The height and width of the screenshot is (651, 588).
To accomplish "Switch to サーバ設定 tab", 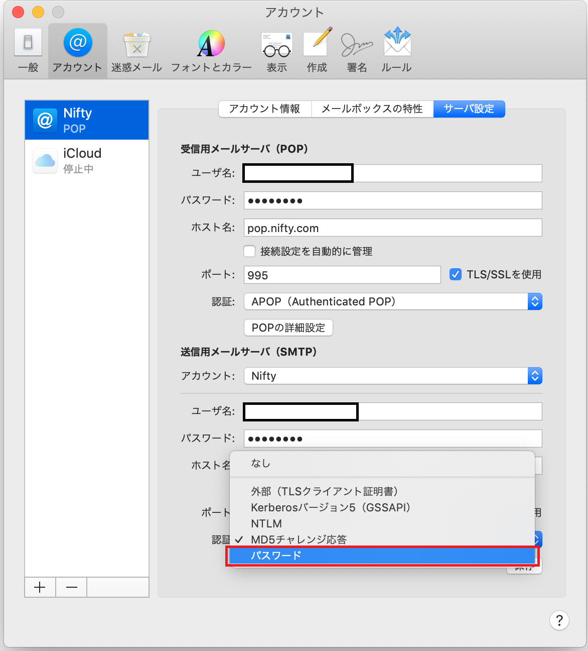I will [469, 109].
